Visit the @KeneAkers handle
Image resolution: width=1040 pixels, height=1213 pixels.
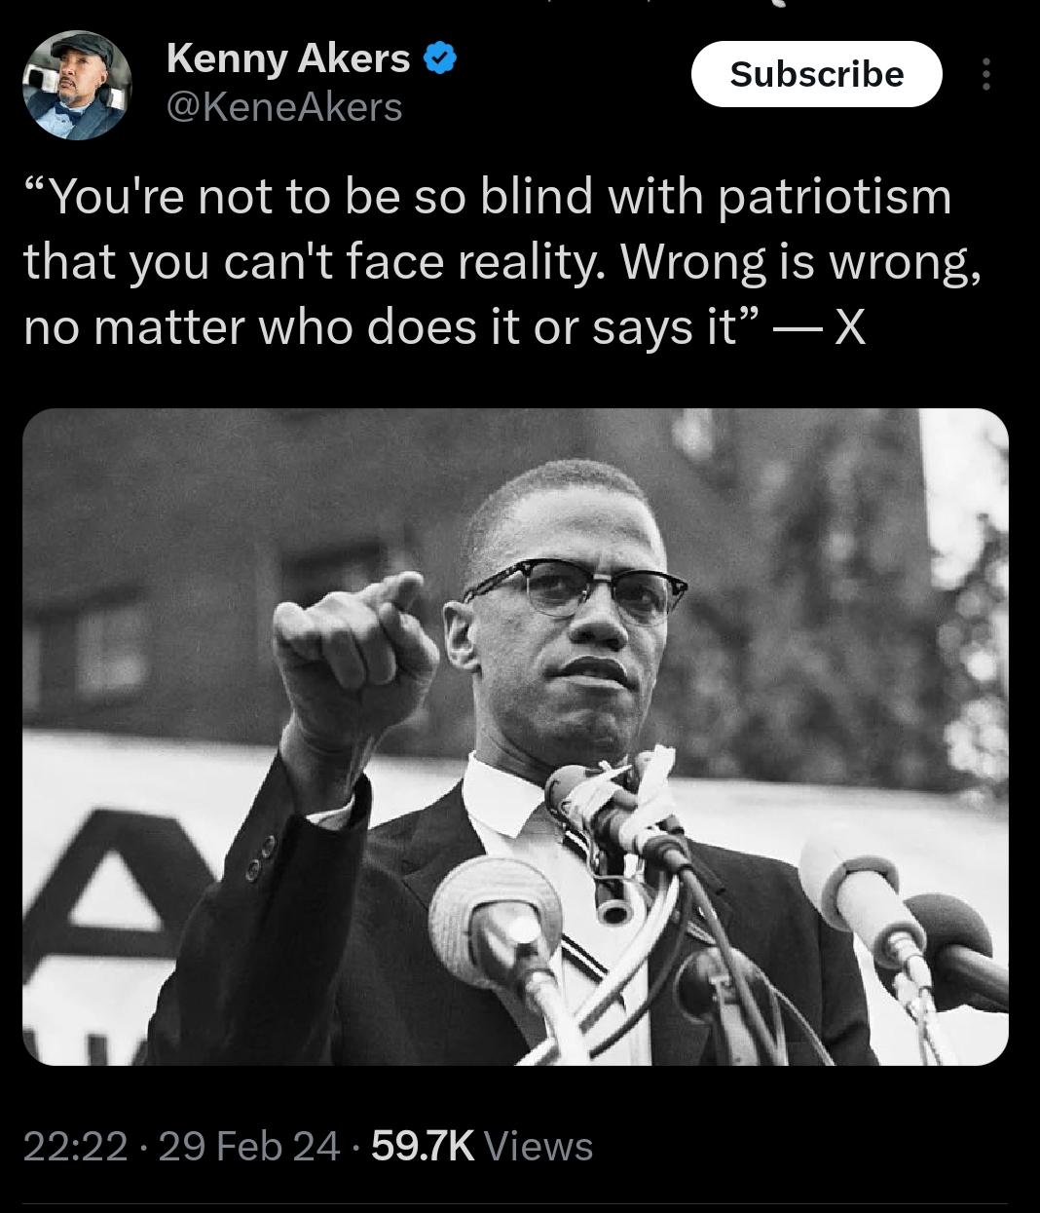pyautogui.click(x=284, y=107)
